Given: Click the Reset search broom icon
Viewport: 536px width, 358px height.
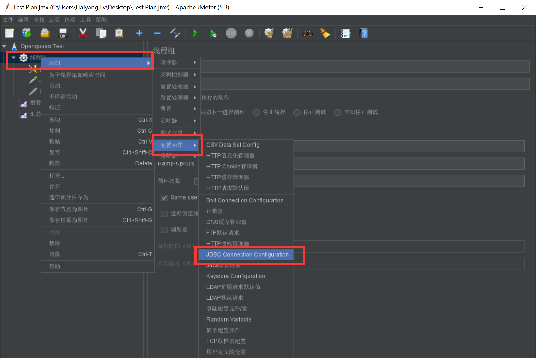Looking at the screenshot, I should [x=325, y=33].
